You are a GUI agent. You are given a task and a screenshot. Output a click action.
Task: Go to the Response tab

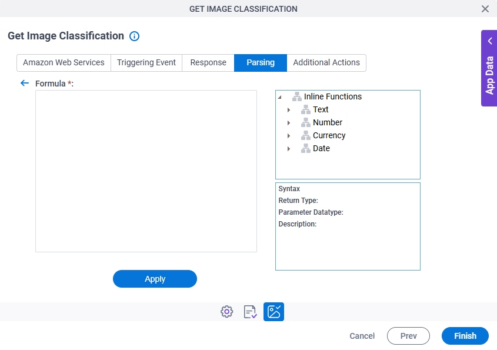click(208, 63)
